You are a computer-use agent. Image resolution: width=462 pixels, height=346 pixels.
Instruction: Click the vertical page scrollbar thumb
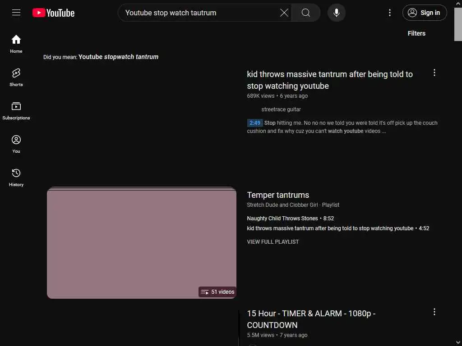point(458,24)
